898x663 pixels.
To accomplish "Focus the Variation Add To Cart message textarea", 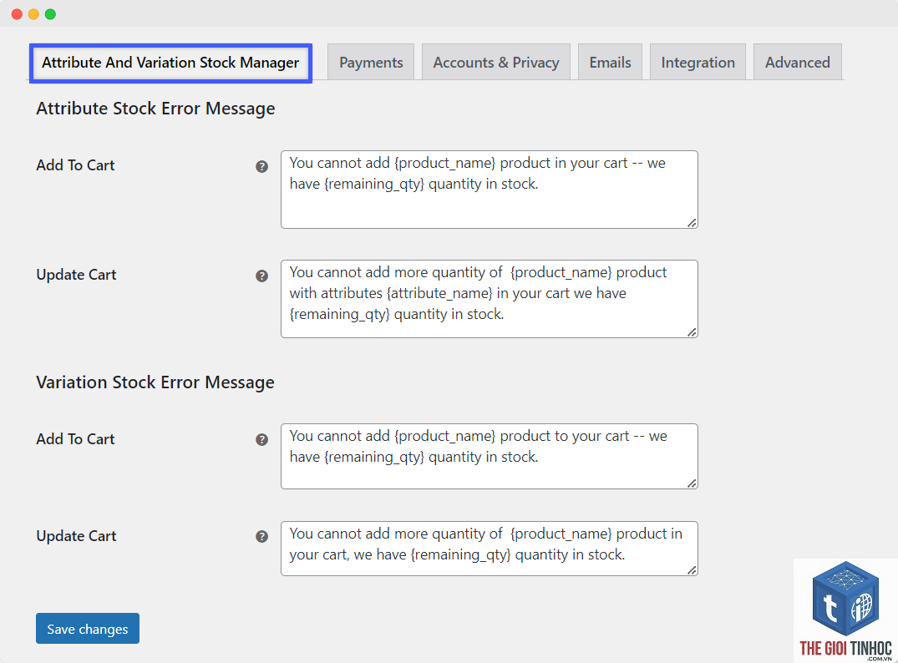I will (x=489, y=456).
